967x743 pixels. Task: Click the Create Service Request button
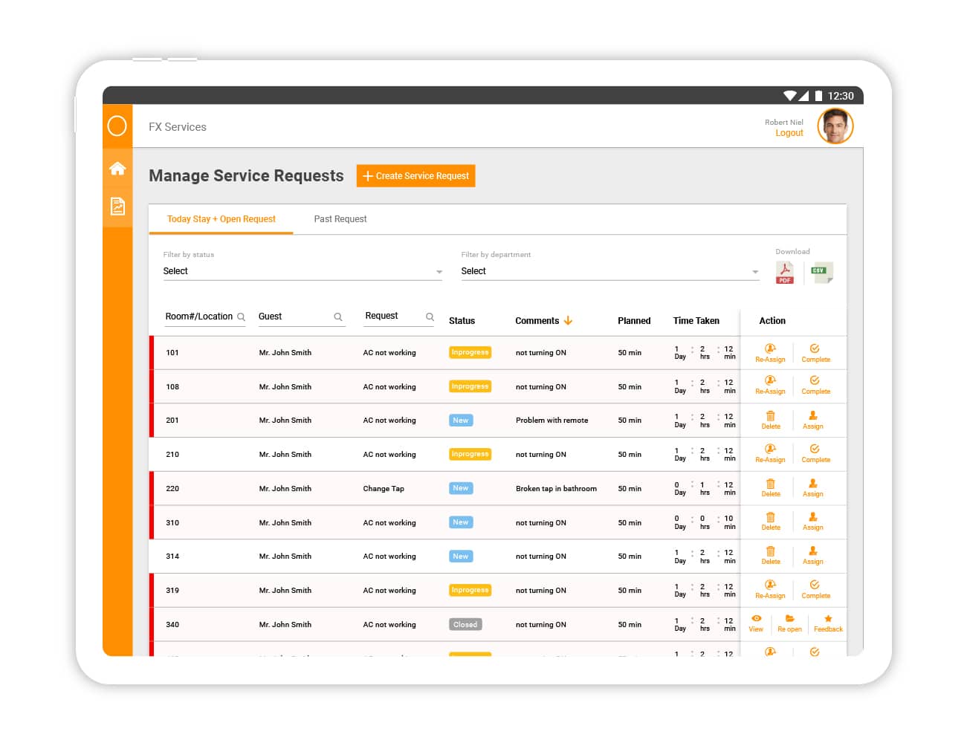tap(415, 176)
